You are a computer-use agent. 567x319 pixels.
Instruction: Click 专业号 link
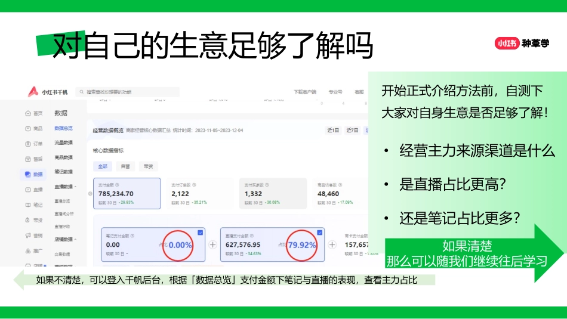click(335, 92)
